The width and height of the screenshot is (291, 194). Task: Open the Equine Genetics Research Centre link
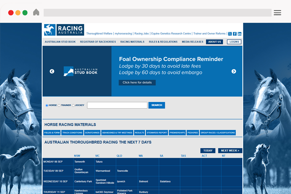pos(171,33)
